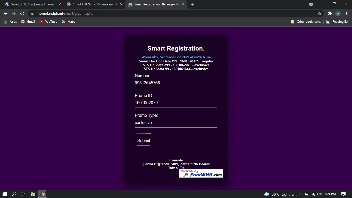Image resolution: width=352 pixels, height=198 pixels.
Task: Open the network connection icon
Action: (x=314, y=194)
